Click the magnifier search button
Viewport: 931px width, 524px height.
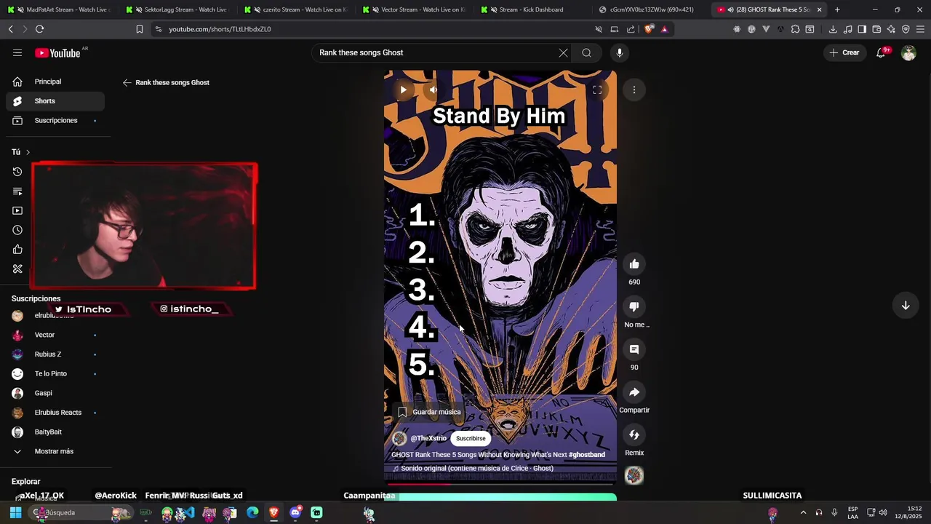(x=586, y=52)
